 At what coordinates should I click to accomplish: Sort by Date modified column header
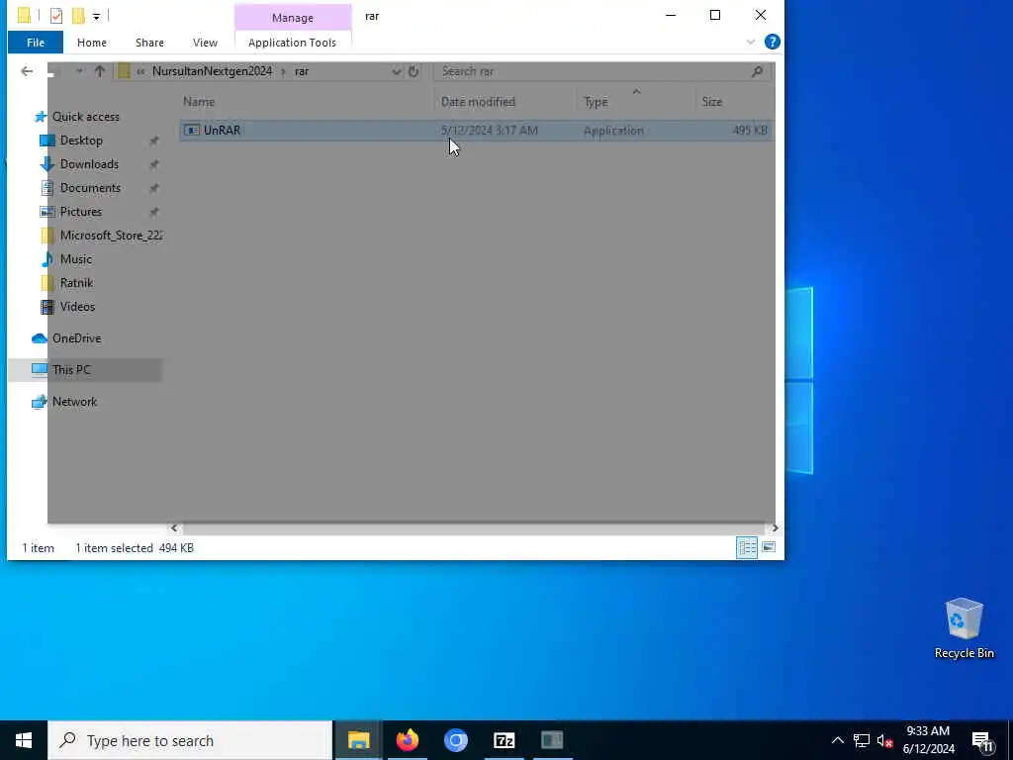point(506,102)
